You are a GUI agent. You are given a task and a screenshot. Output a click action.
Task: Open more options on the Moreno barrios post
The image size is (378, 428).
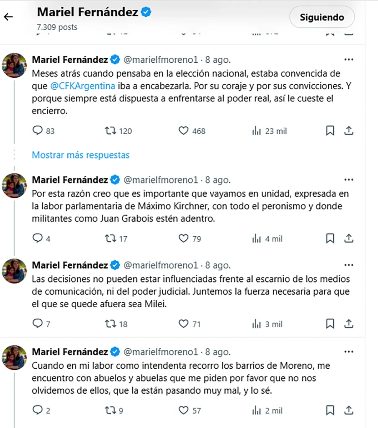(348, 352)
